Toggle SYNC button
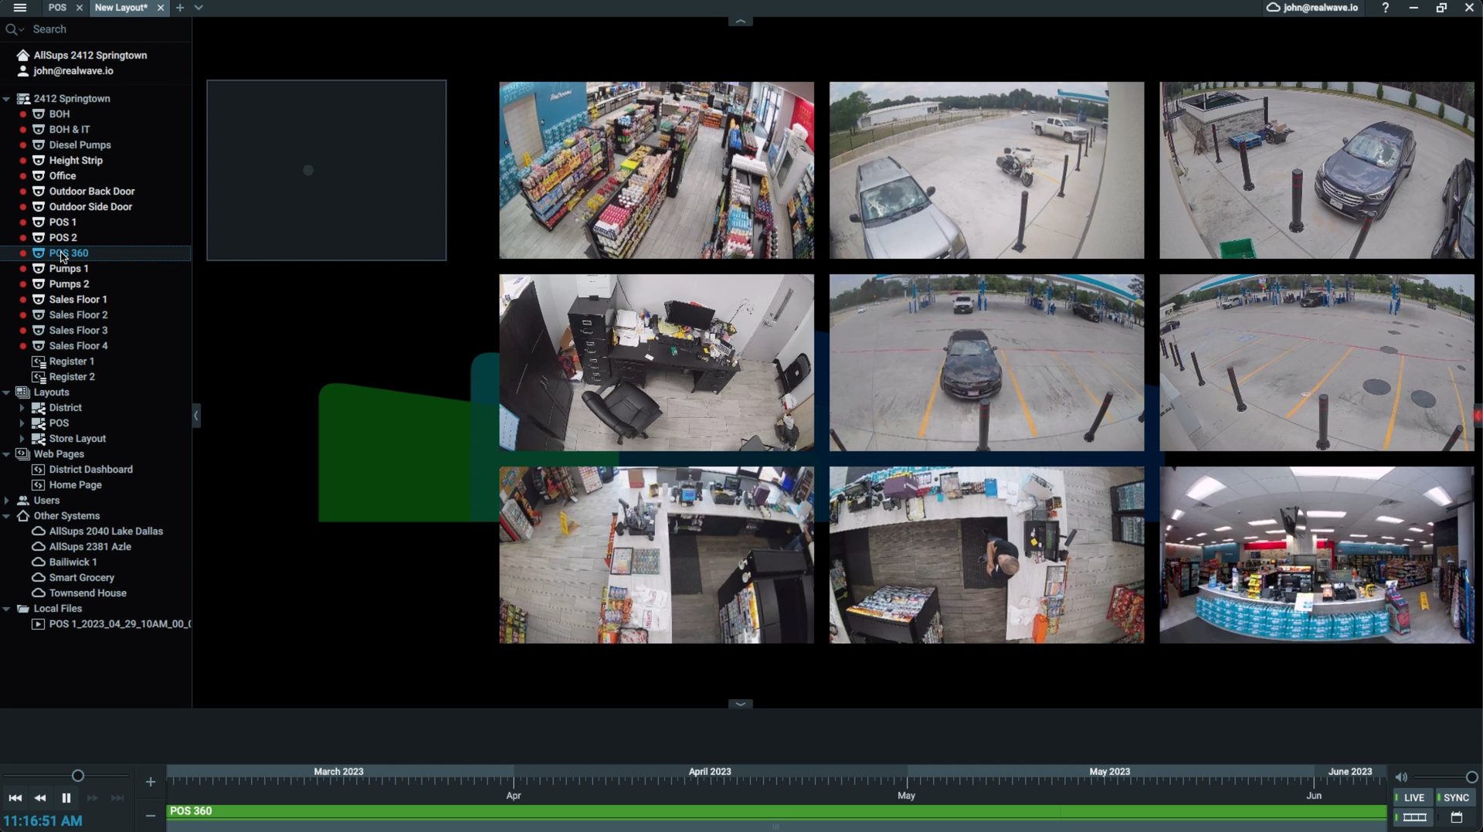 tap(1456, 798)
